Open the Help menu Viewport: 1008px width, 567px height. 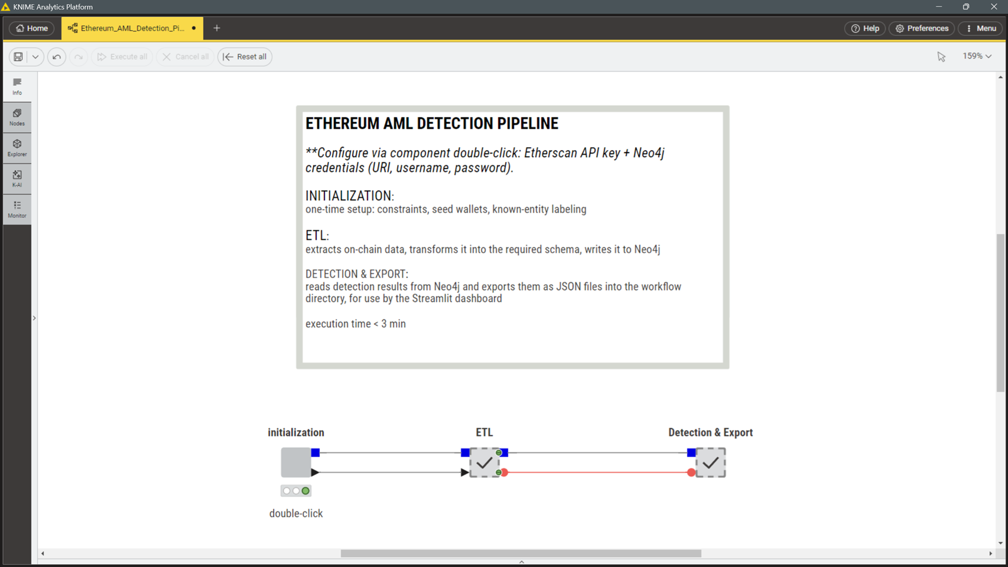865,28
